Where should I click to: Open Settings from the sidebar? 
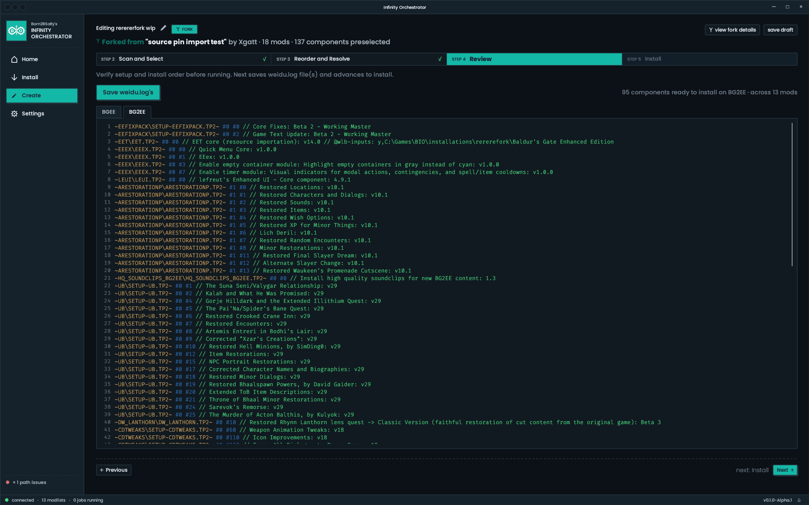(42, 114)
